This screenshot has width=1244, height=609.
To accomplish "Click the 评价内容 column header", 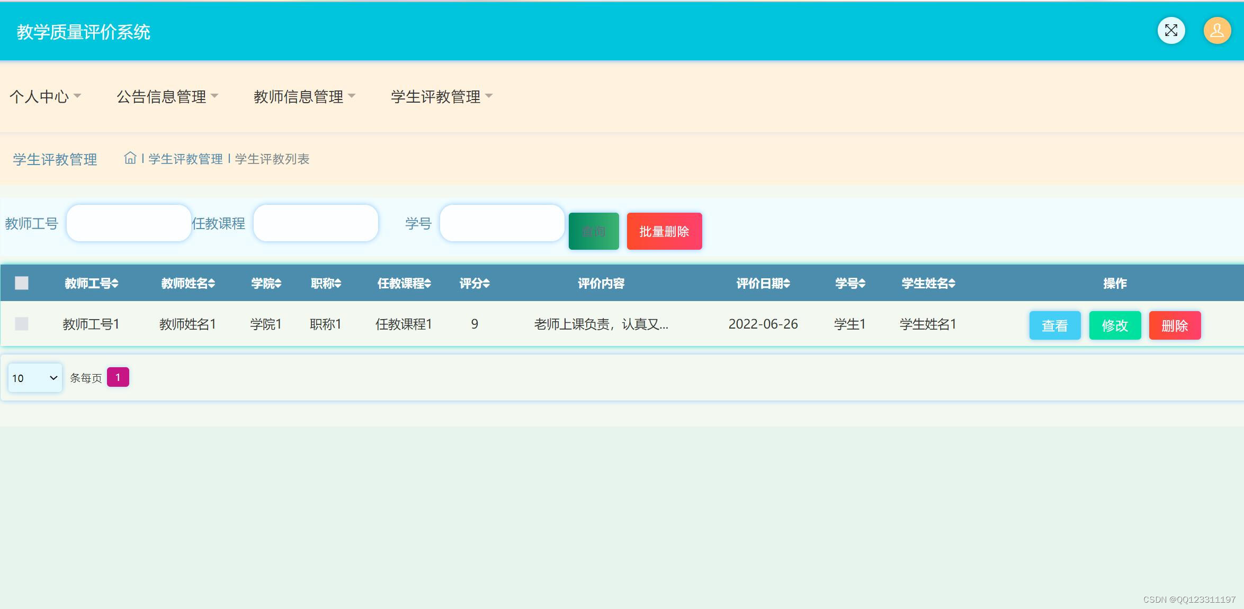I will tap(601, 284).
